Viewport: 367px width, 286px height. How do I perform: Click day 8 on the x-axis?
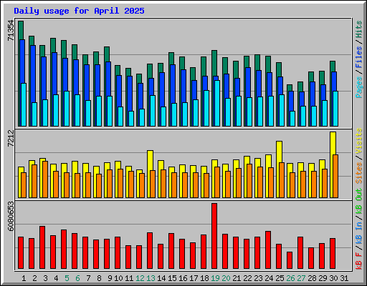click(x=99, y=278)
